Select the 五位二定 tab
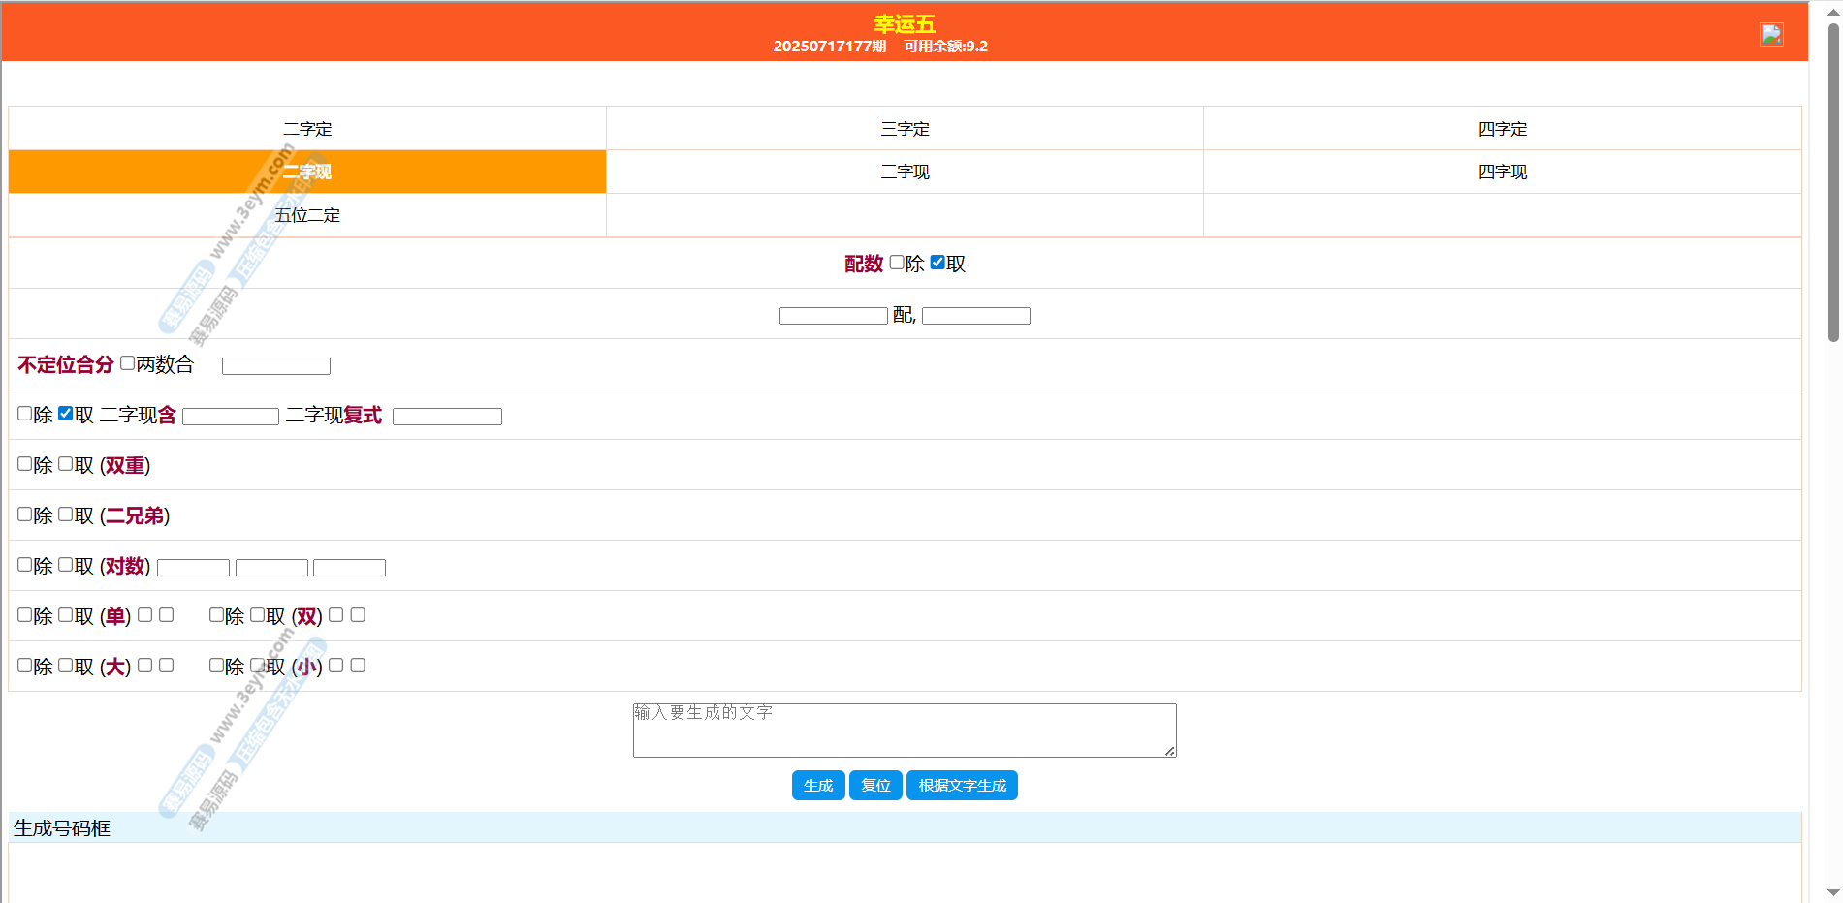Viewport: 1843px width, 903px height. pos(307,215)
